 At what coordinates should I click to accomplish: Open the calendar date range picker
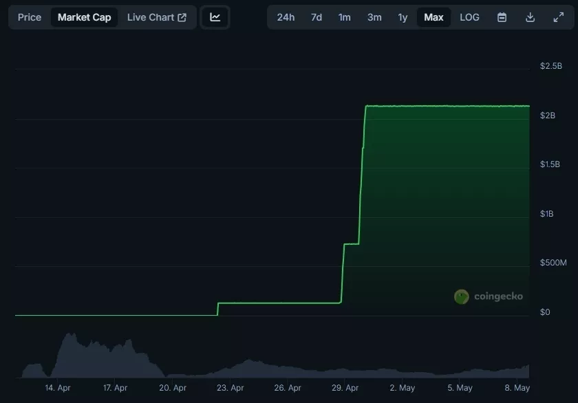pyautogui.click(x=502, y=17)
